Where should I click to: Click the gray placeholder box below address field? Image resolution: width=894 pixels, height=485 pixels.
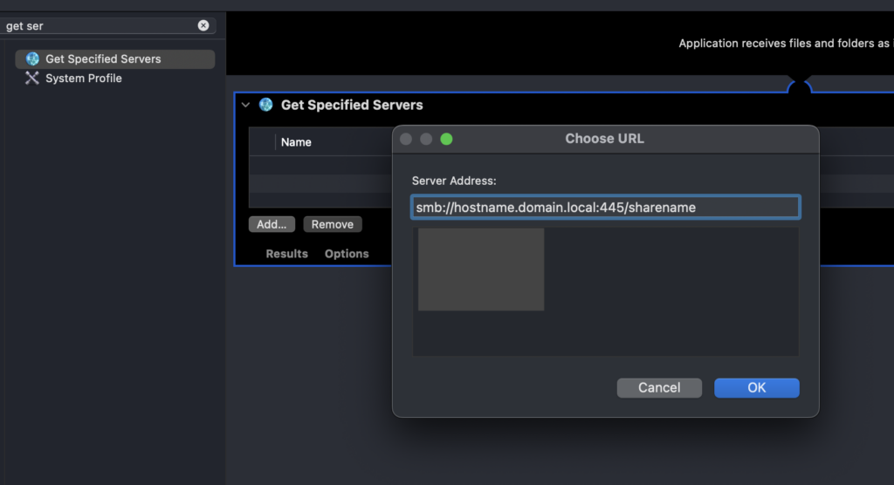(481, 270)
